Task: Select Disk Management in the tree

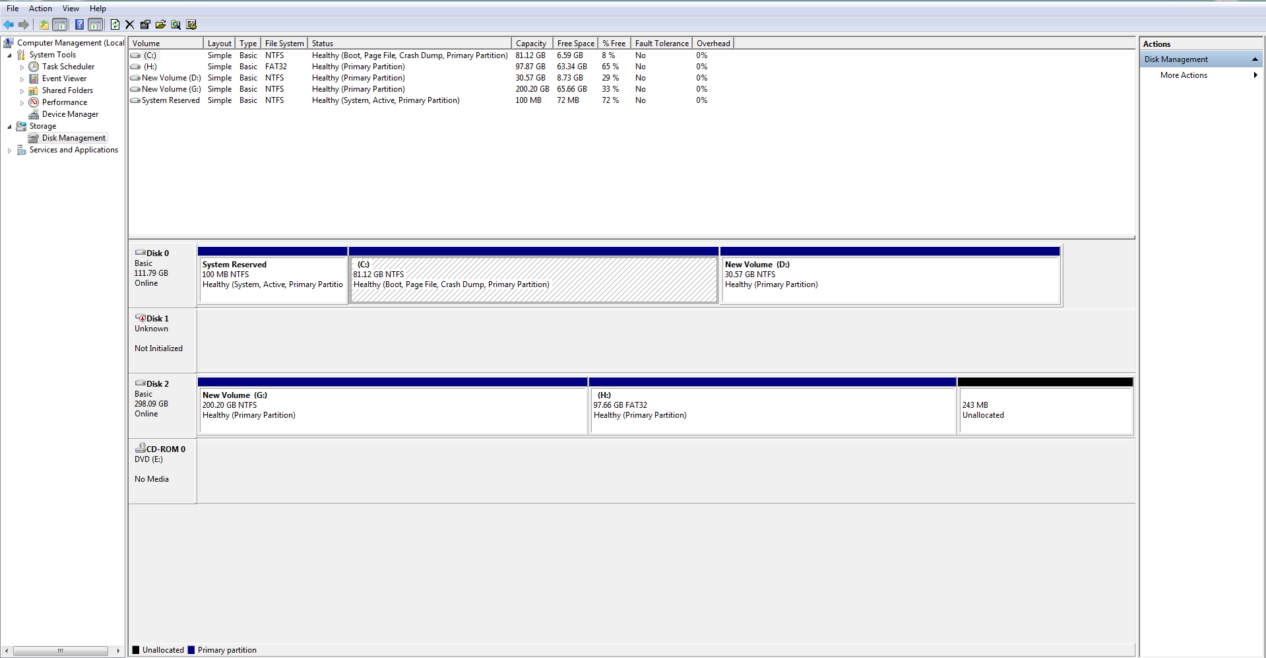Action: point(73,138)
